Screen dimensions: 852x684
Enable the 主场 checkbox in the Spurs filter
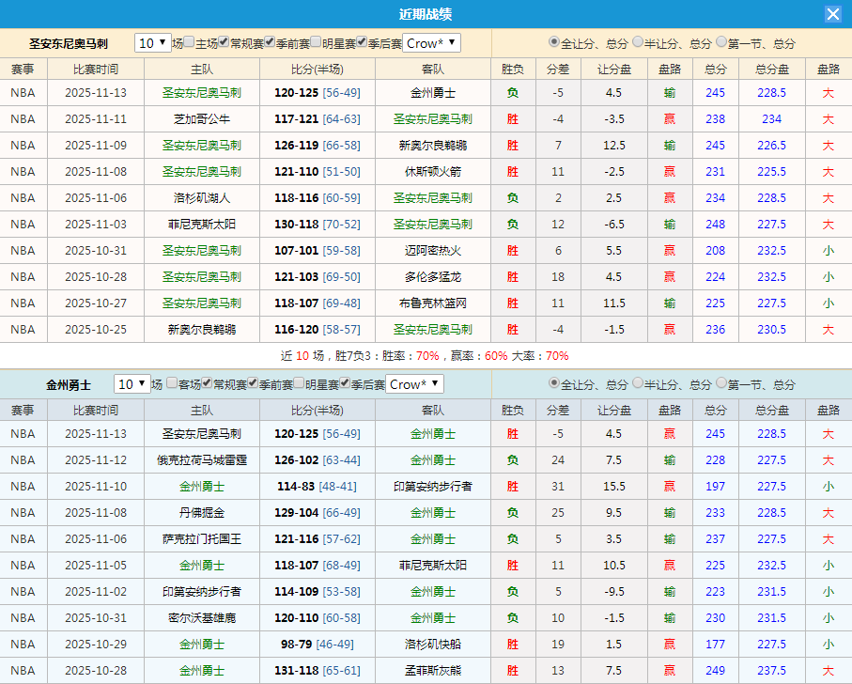click(x=187, y=42)
